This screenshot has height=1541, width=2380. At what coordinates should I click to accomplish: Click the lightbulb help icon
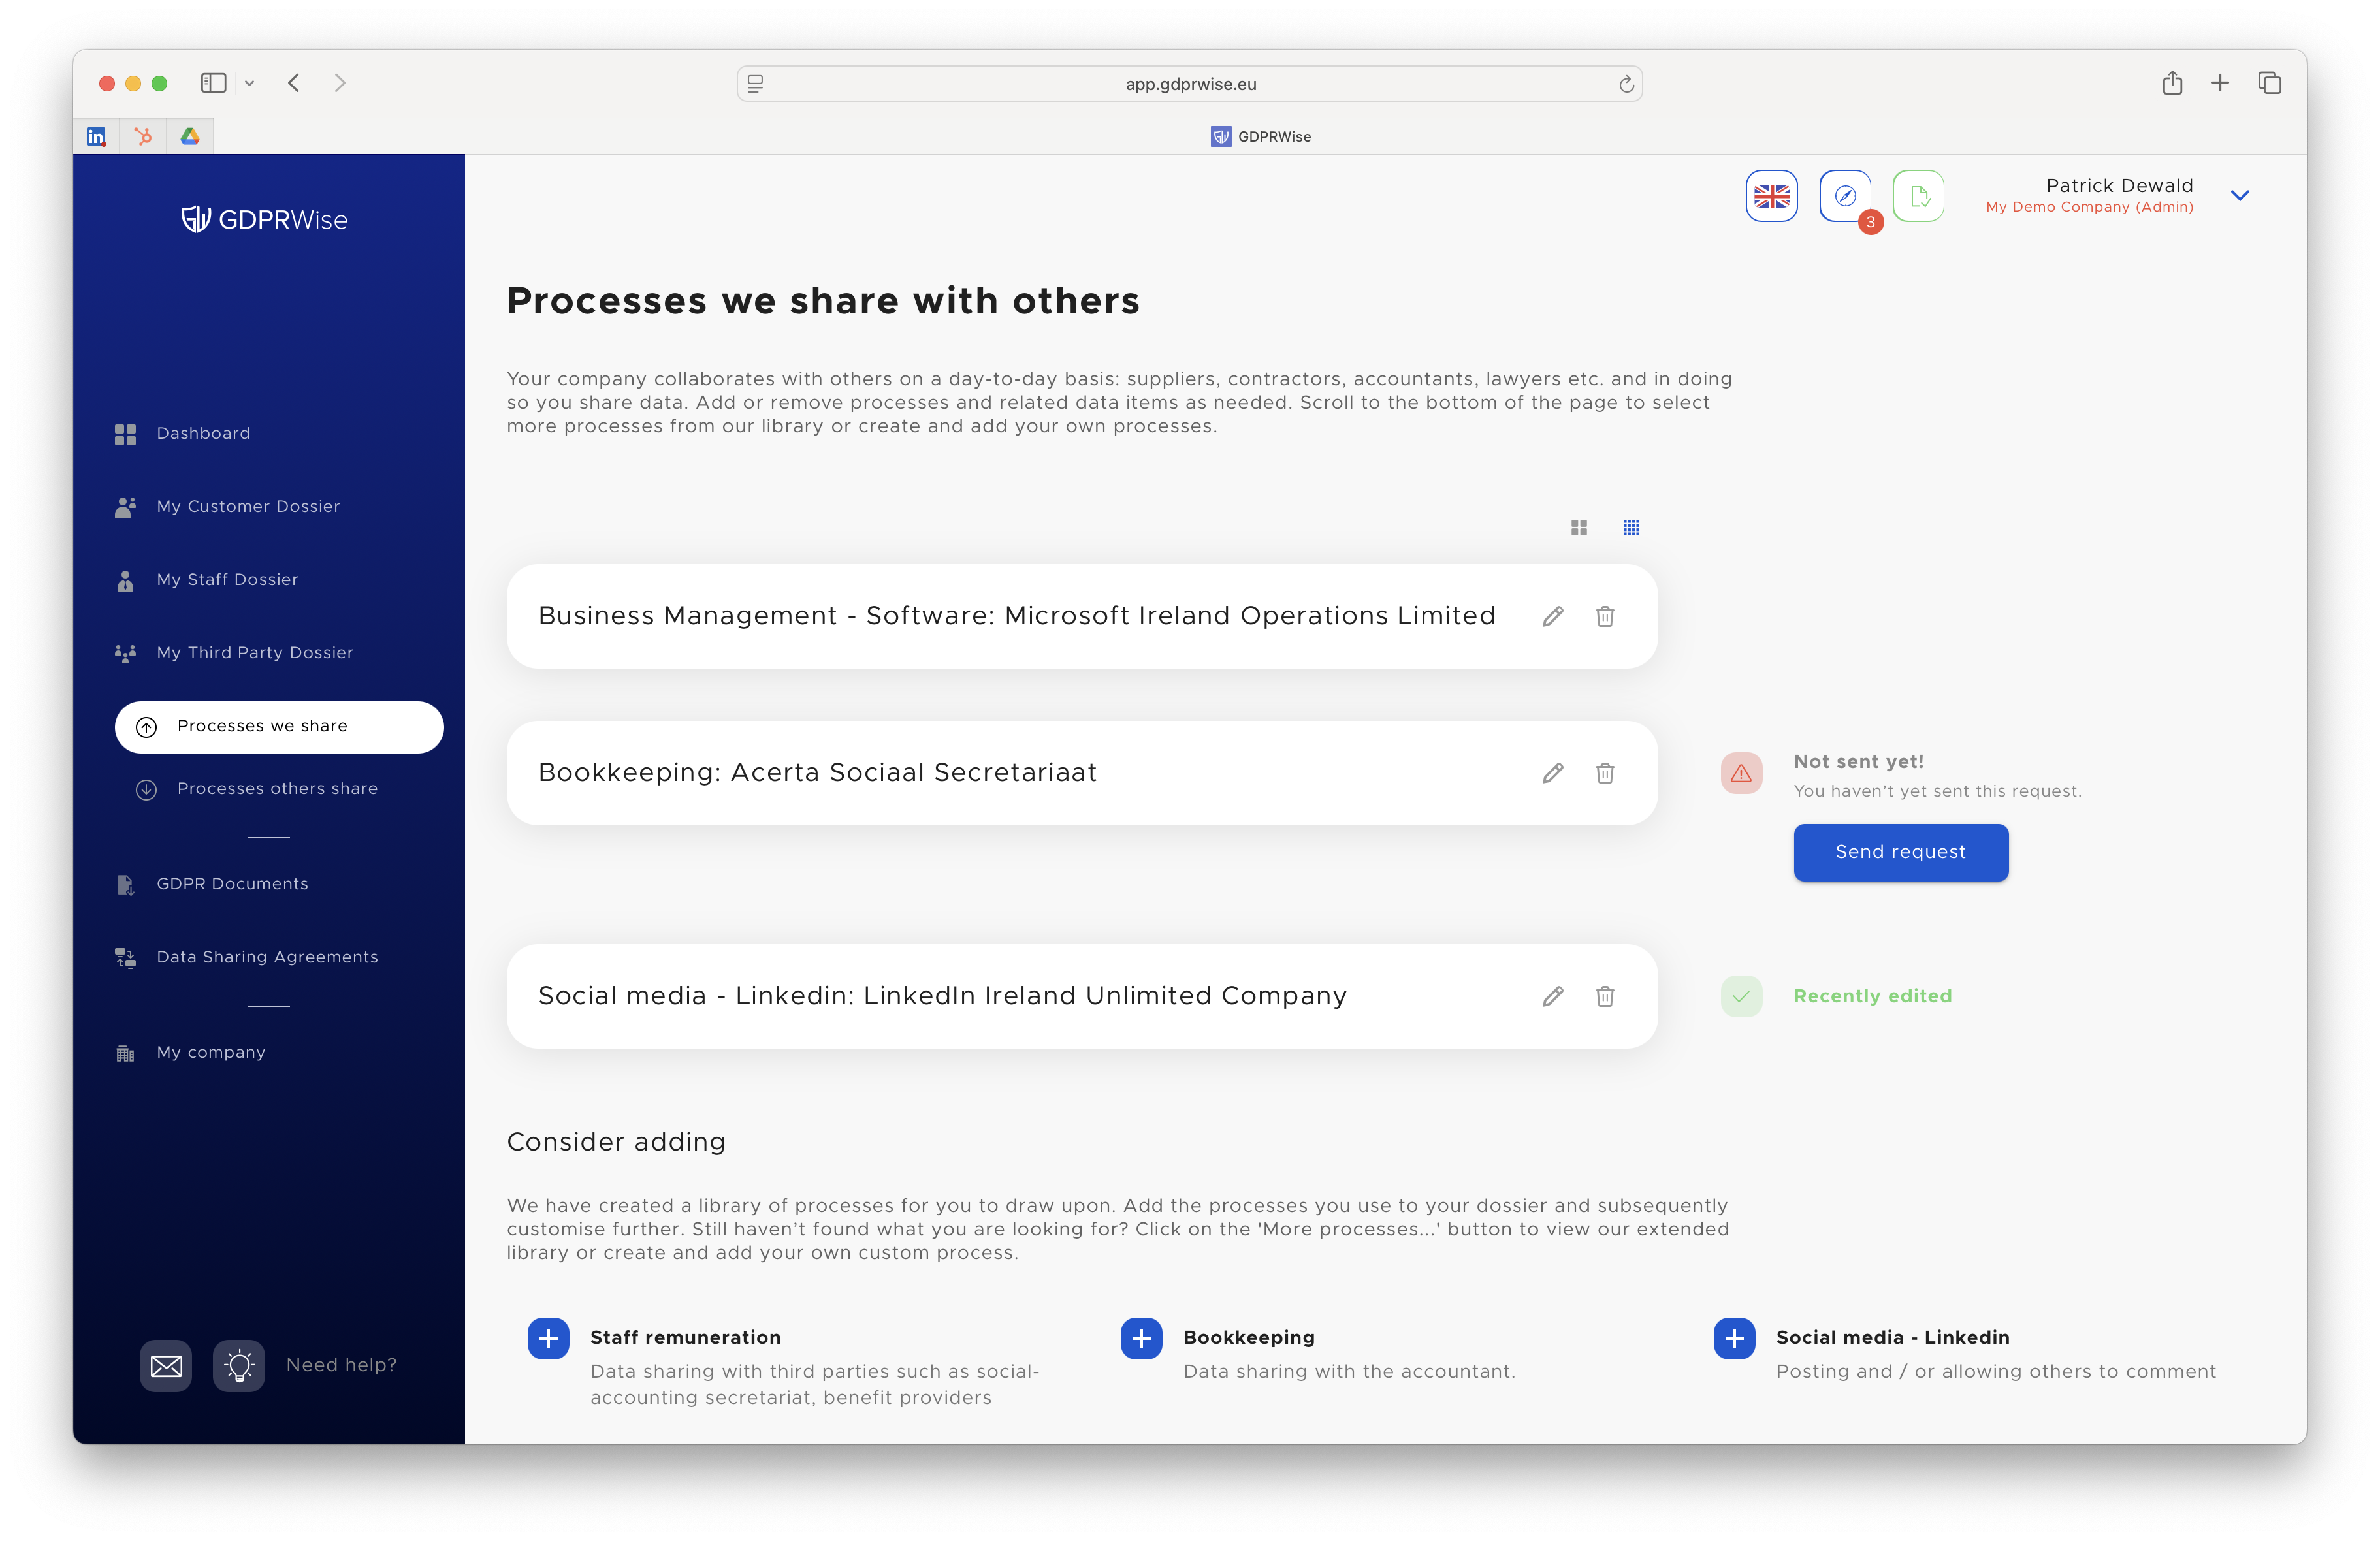click(239, 1365)
